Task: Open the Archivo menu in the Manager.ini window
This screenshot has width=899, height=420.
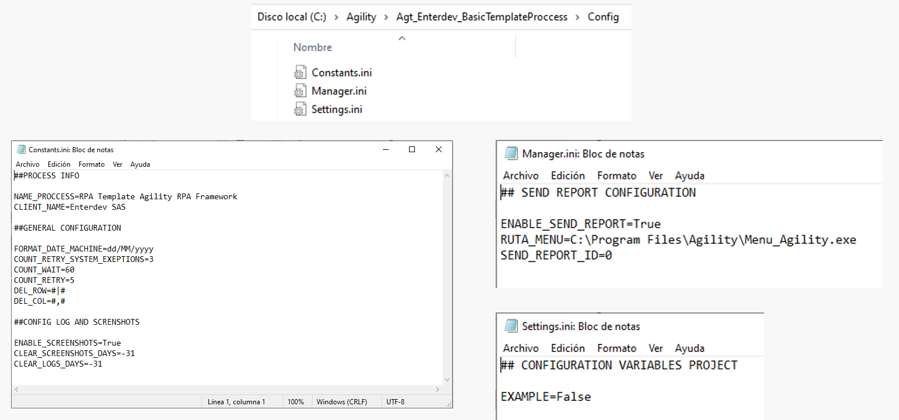Action: pyautogui.click(x=521, y=175)
